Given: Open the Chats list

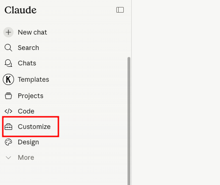Looking at the screenshot, I should pyautogui.click(x=27, y=63).
